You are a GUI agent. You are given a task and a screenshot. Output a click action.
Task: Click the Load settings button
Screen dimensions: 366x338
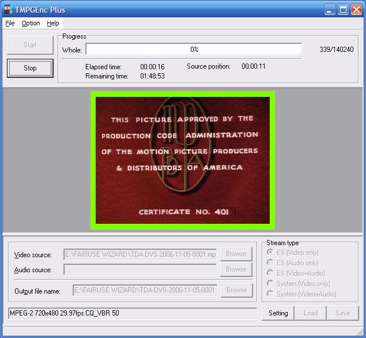311,313
